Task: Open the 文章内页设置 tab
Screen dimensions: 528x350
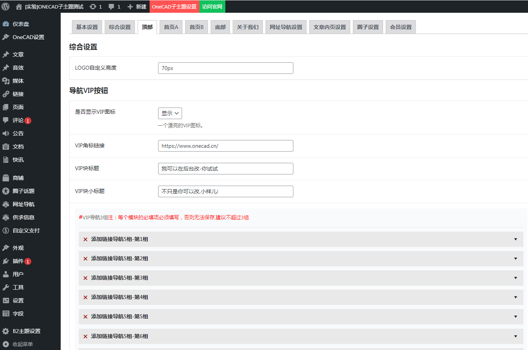Action: 330,27
